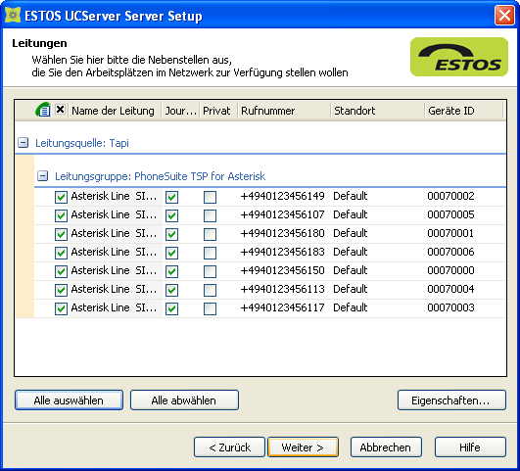Cancel setup with Abbrechen
This screenshot has height=471, width=520.
point(386,447)
